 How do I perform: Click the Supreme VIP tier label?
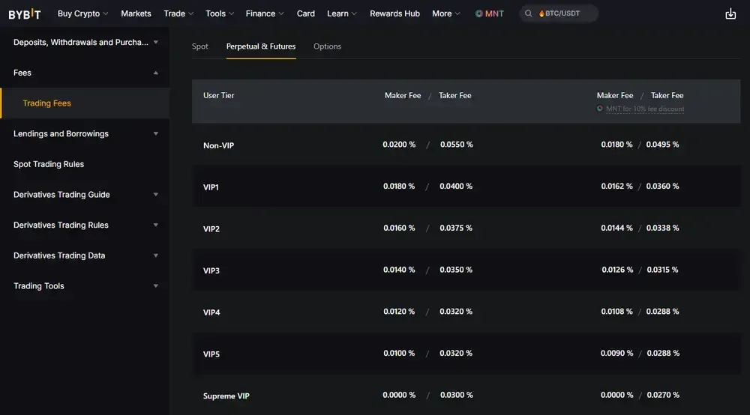pyautogui.click(x=226, y=396)
